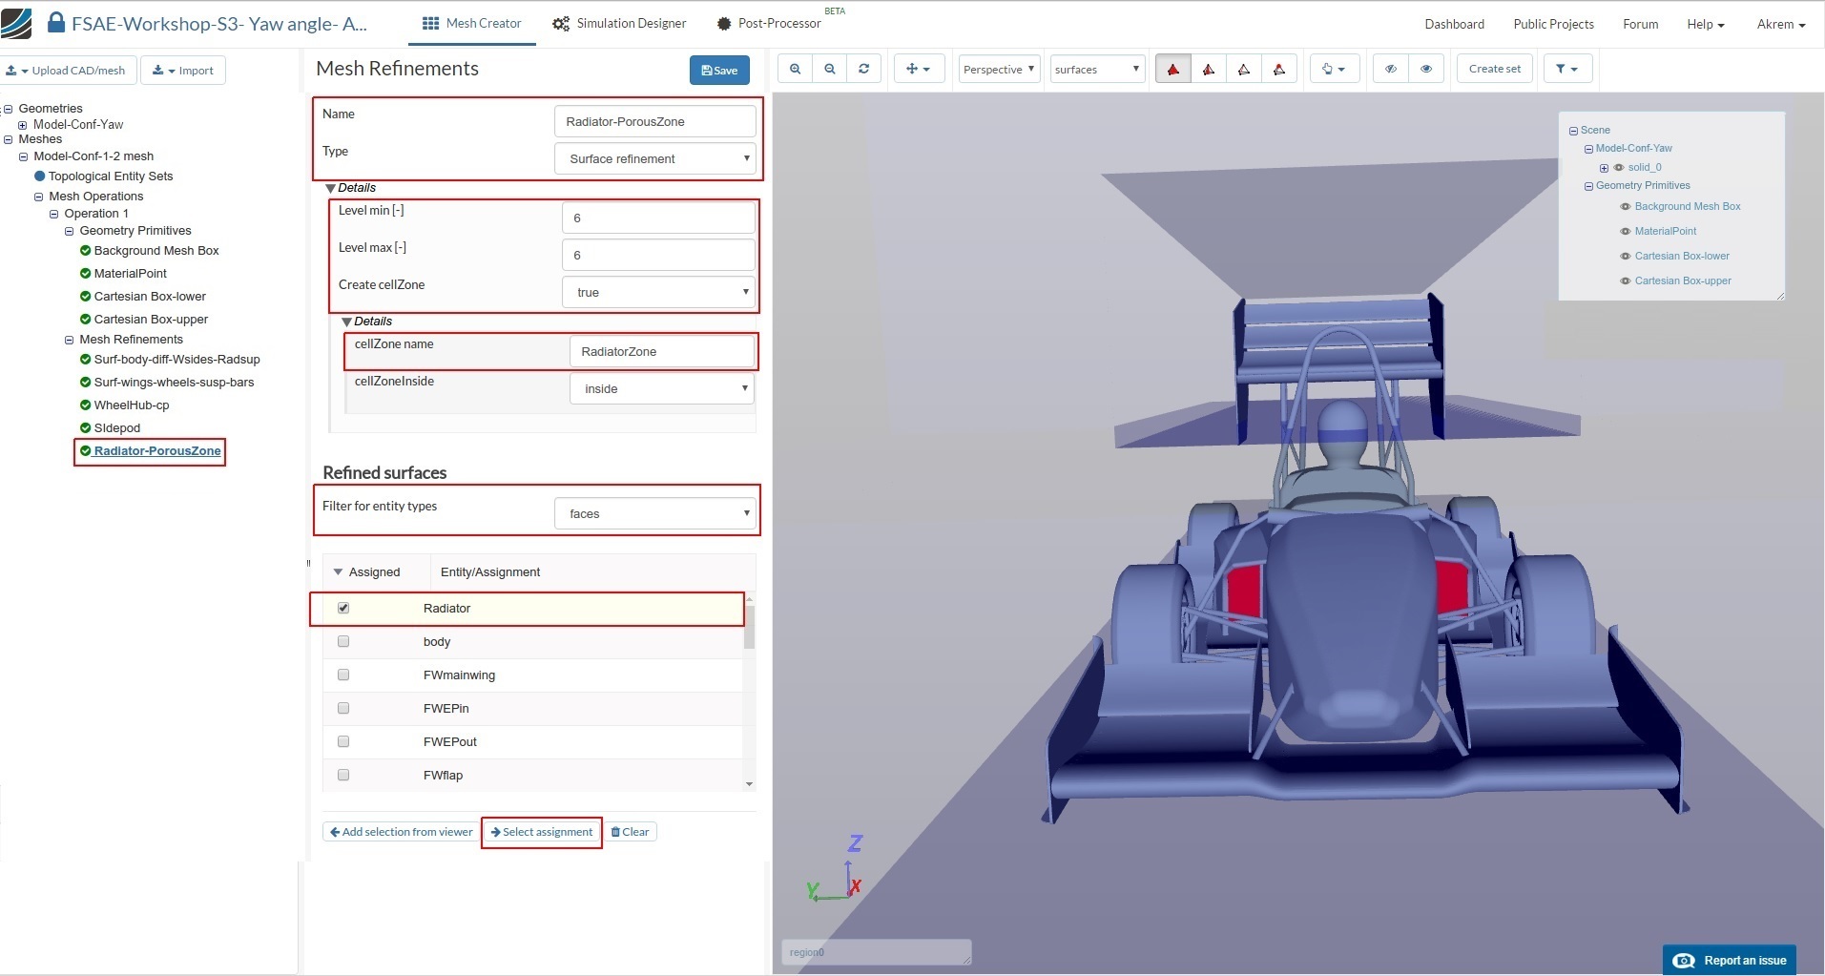Uncheck the Radiator surface checkbox
The height and width of the screenshot is (976, 1825).
click(343, 608)
